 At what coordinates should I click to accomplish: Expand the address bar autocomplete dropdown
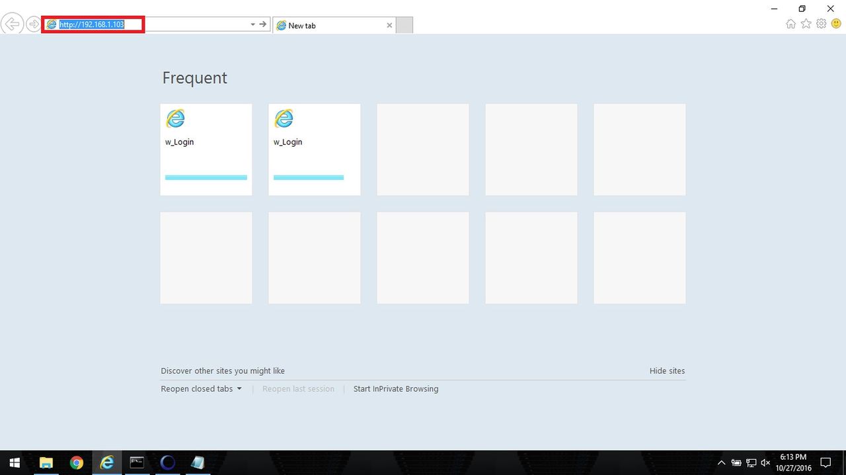pos(252,24)
